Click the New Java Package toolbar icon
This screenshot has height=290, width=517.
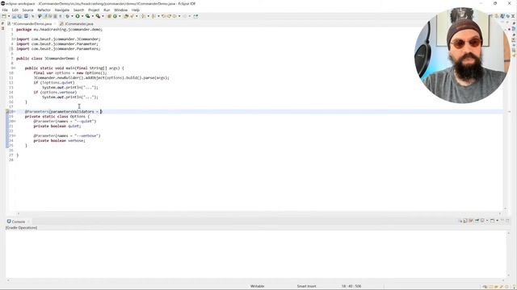pos(109,16)
